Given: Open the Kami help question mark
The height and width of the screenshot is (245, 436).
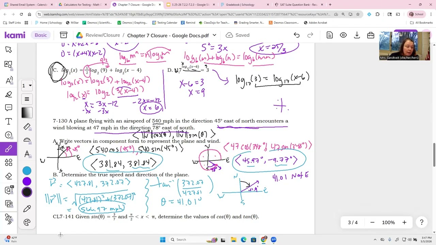Looking at the screenshot, I should (422, 223).
